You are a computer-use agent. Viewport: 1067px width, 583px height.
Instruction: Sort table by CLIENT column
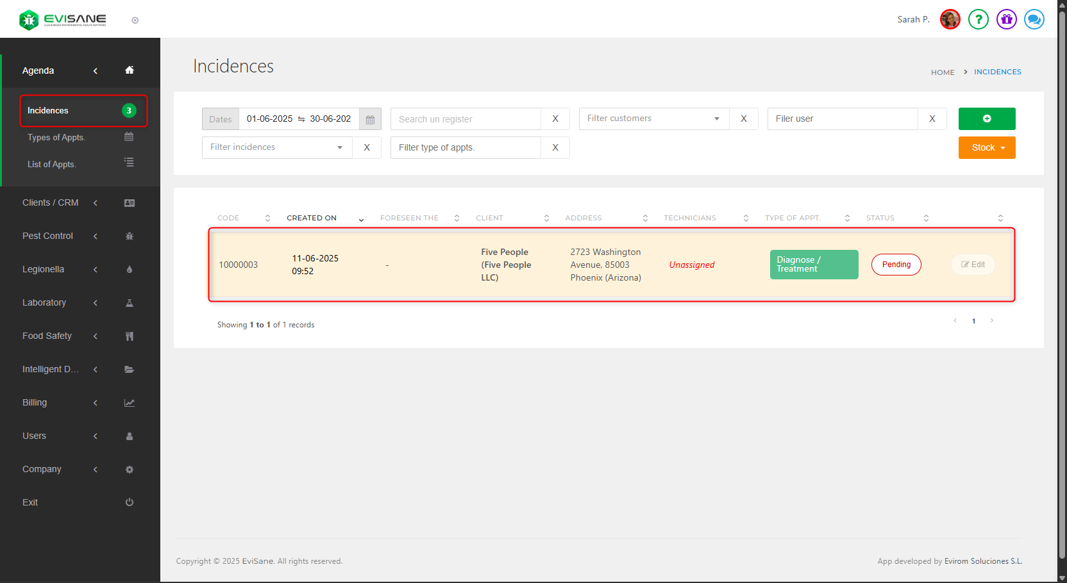[512, 218]
